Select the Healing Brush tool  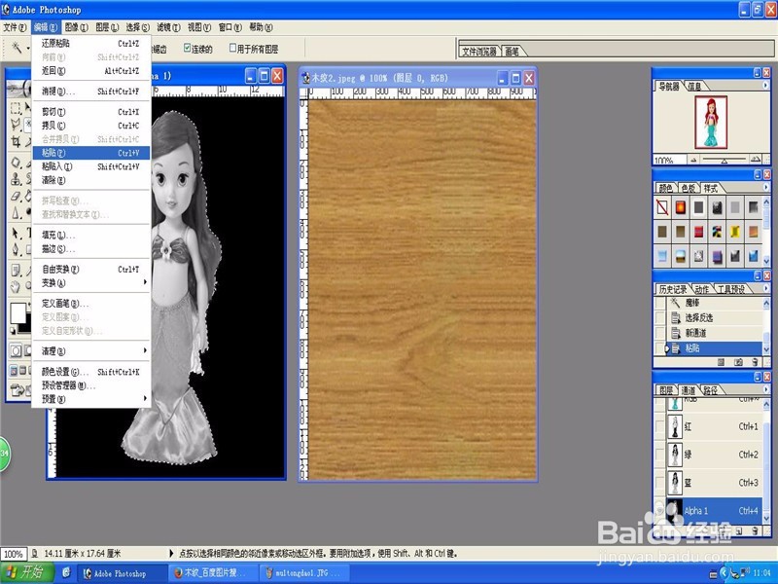(16, 163)
